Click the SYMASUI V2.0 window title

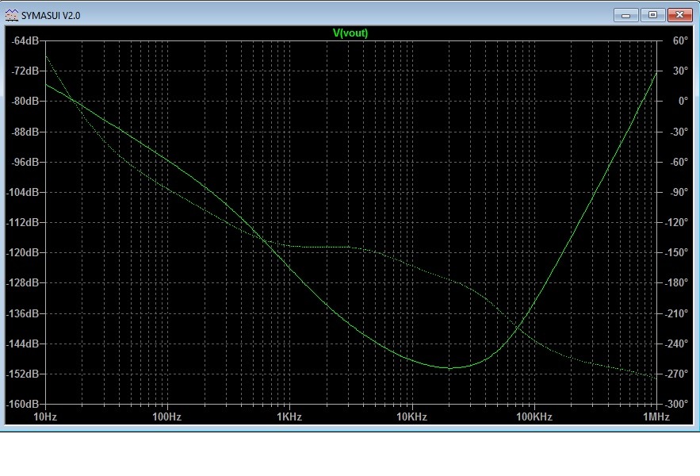51,16
